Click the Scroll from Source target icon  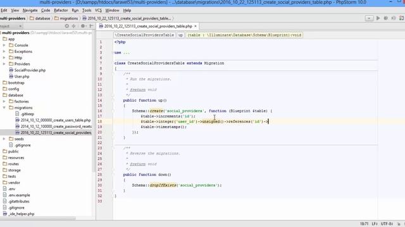[x=67, y=26]
